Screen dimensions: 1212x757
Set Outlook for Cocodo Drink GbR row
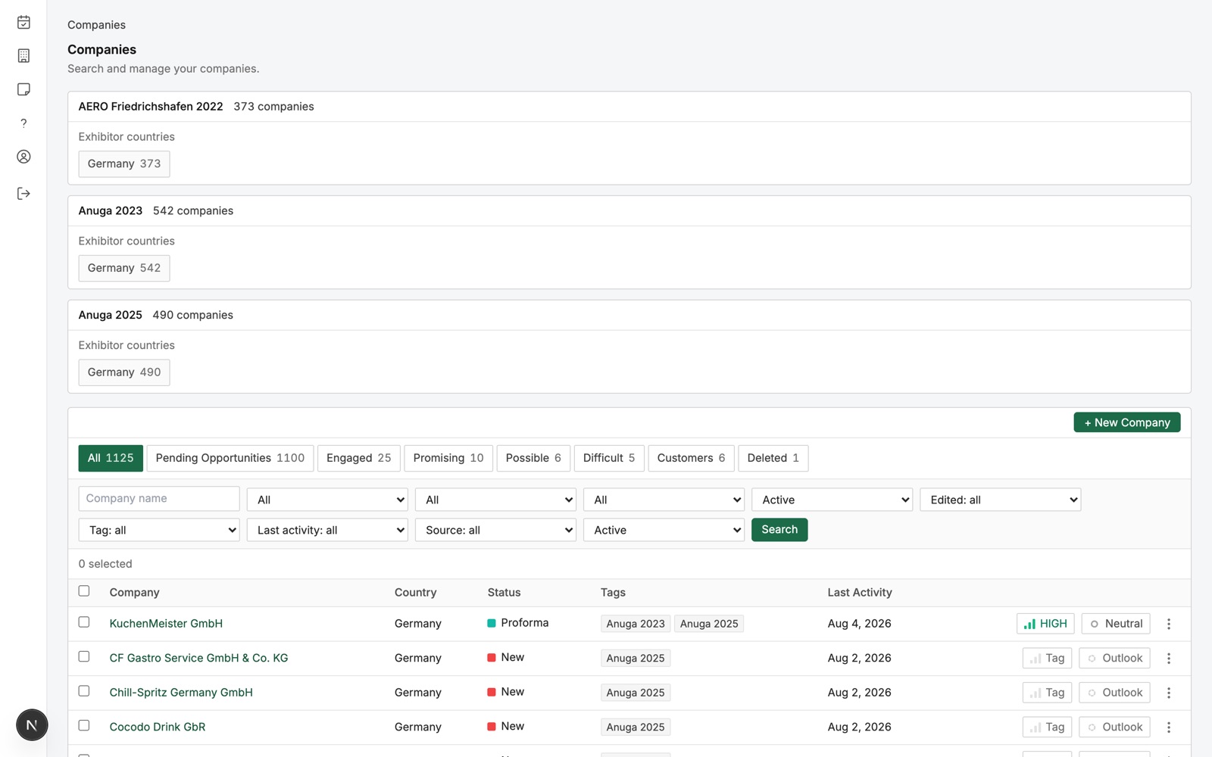(1114, 727)
